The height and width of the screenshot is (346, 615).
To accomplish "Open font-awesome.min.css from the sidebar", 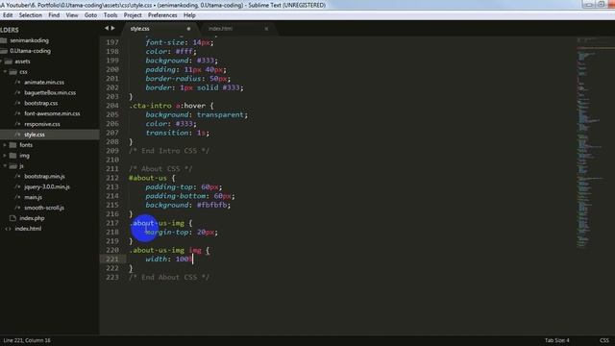I will 52,113.
